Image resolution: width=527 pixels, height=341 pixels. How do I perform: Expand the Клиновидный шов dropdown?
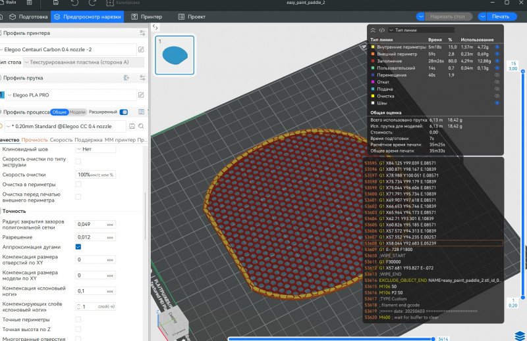pos(96,149)
